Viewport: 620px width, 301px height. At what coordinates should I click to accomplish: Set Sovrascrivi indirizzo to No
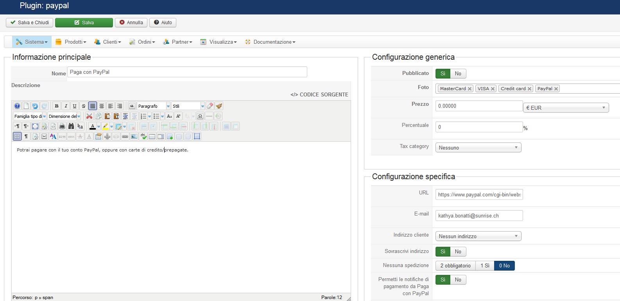click(458, 251)
